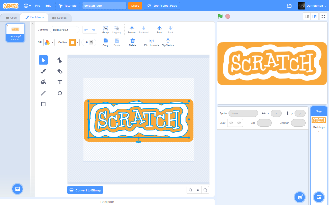The width and height of the screenshot is (329, 205).
Task: Click the Convert to Bitmap button
Action: (x=85, y=190)
